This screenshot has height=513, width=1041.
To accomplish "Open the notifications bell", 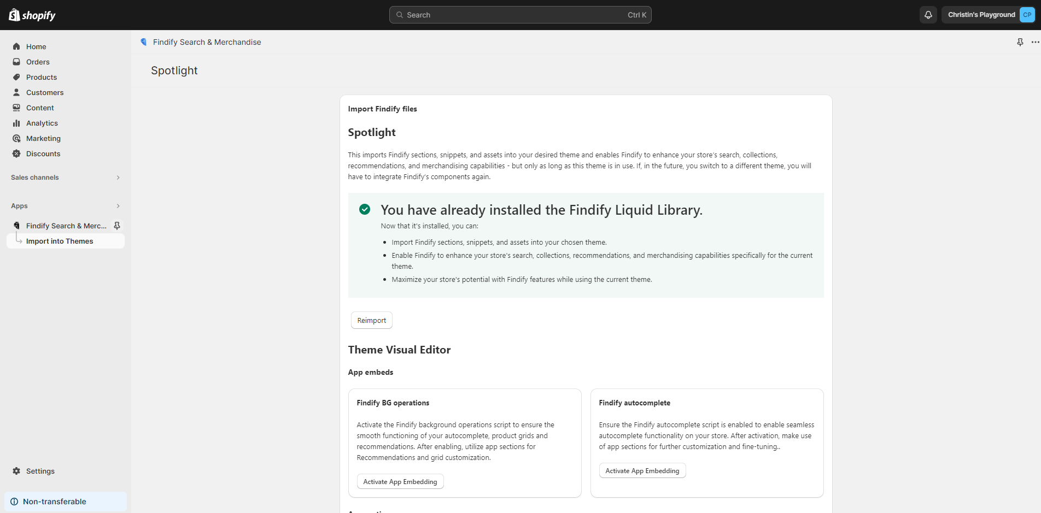I will click(928, 15).
